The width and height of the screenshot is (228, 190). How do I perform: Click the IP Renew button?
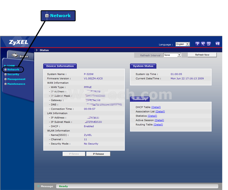pyautogui.click(x=74, y=154)
